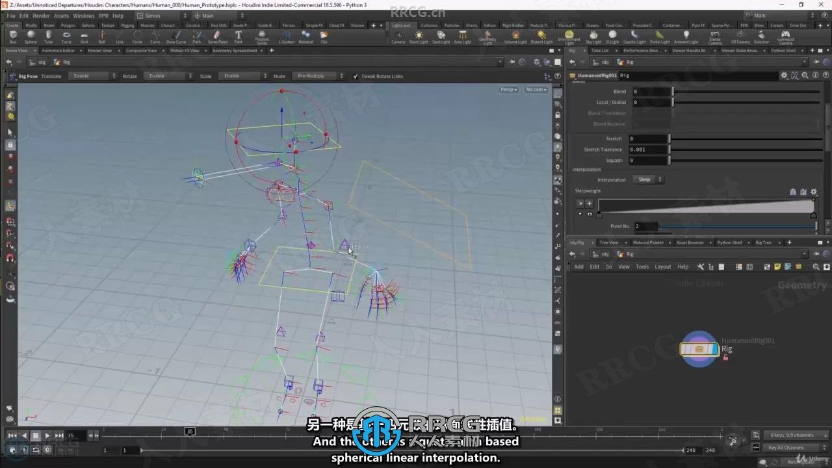
Task: Select the Circle shelf tool
Action: pyautogui.click(x=137, y=37)
